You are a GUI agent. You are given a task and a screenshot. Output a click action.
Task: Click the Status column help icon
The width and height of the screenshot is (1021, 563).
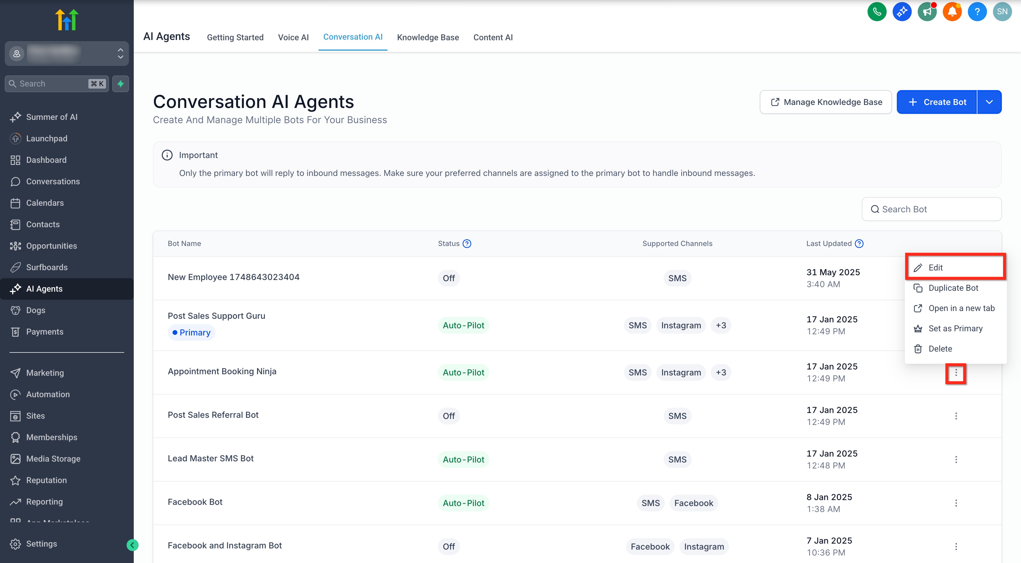pyautogui.click(x=467, y=244)
